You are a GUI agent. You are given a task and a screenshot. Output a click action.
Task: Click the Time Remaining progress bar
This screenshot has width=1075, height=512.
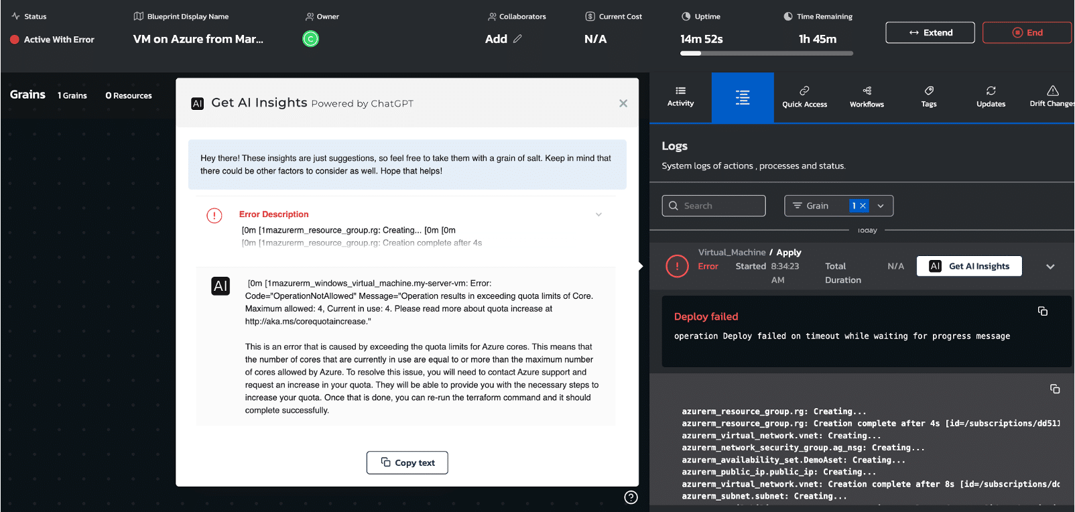tap(766, 53)
